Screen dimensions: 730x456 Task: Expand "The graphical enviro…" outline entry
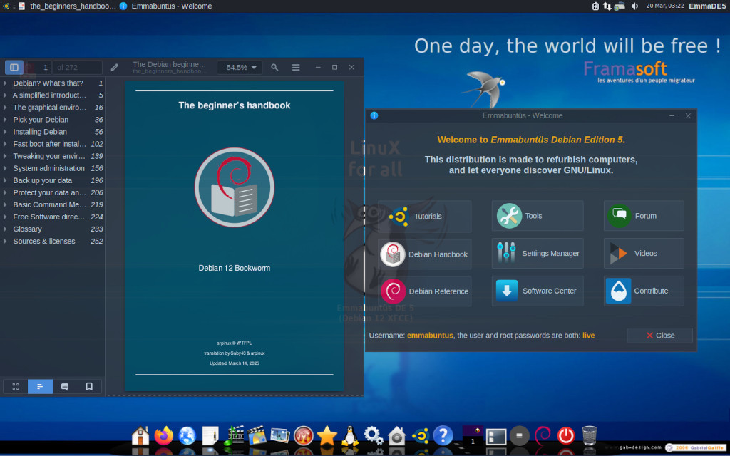5,108
